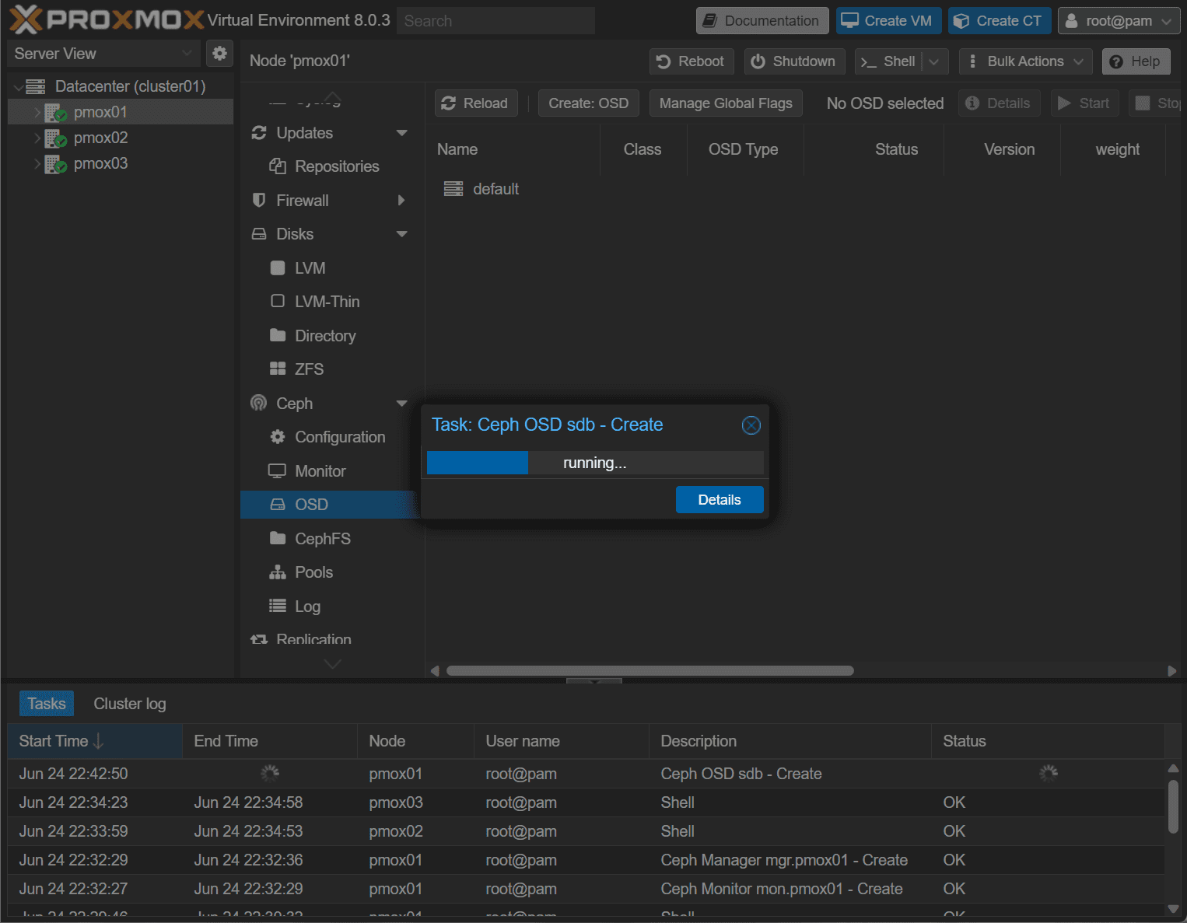Open the Bulk Actions dropdown

click(1025, 61)
